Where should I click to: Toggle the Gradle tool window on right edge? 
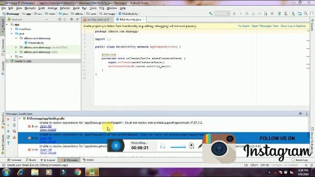click(x=313, y=25)
